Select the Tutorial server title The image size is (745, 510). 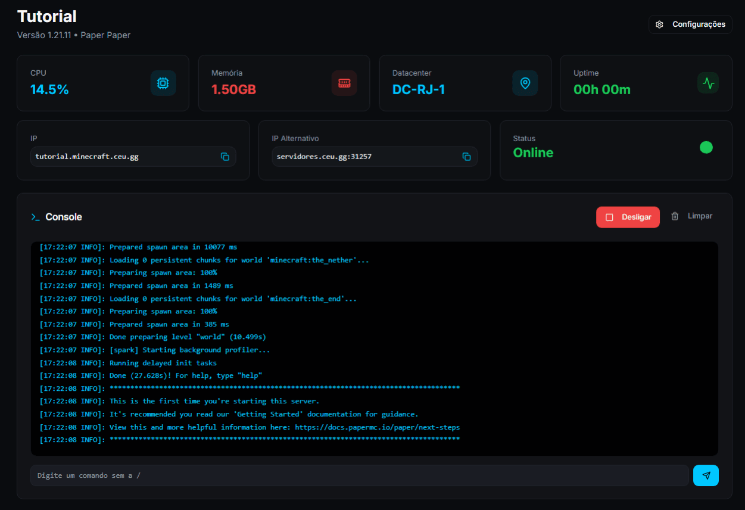point(46,16)
